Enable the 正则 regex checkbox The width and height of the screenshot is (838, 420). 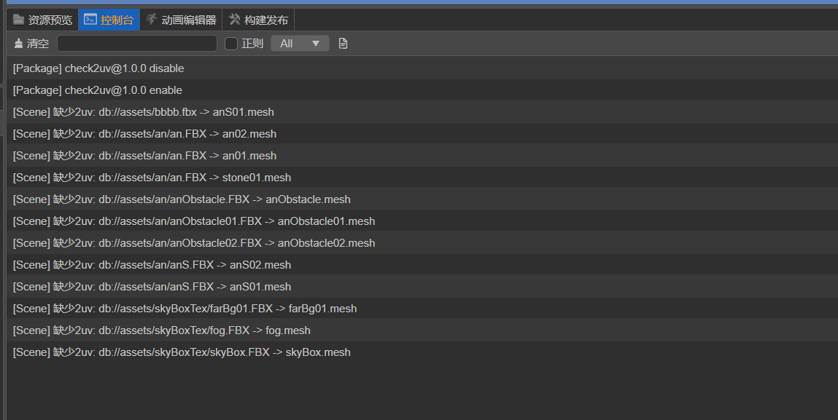[x=231, y=44]
